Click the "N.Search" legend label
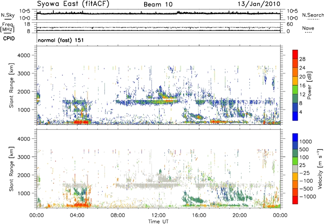 pyautogui.click(x=313, y=15)
